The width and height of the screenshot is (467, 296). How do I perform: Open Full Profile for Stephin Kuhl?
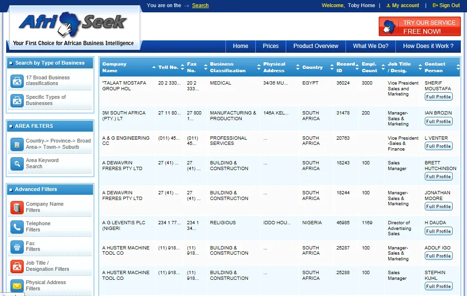[x=439, y=286]
